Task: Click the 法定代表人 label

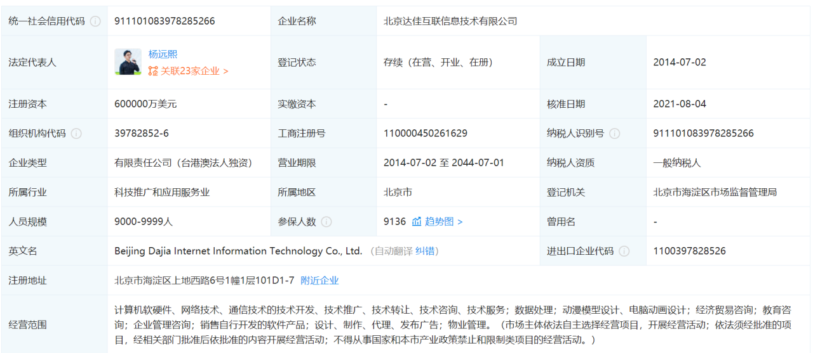Action: pyautogui.click(x=32, y=62)
